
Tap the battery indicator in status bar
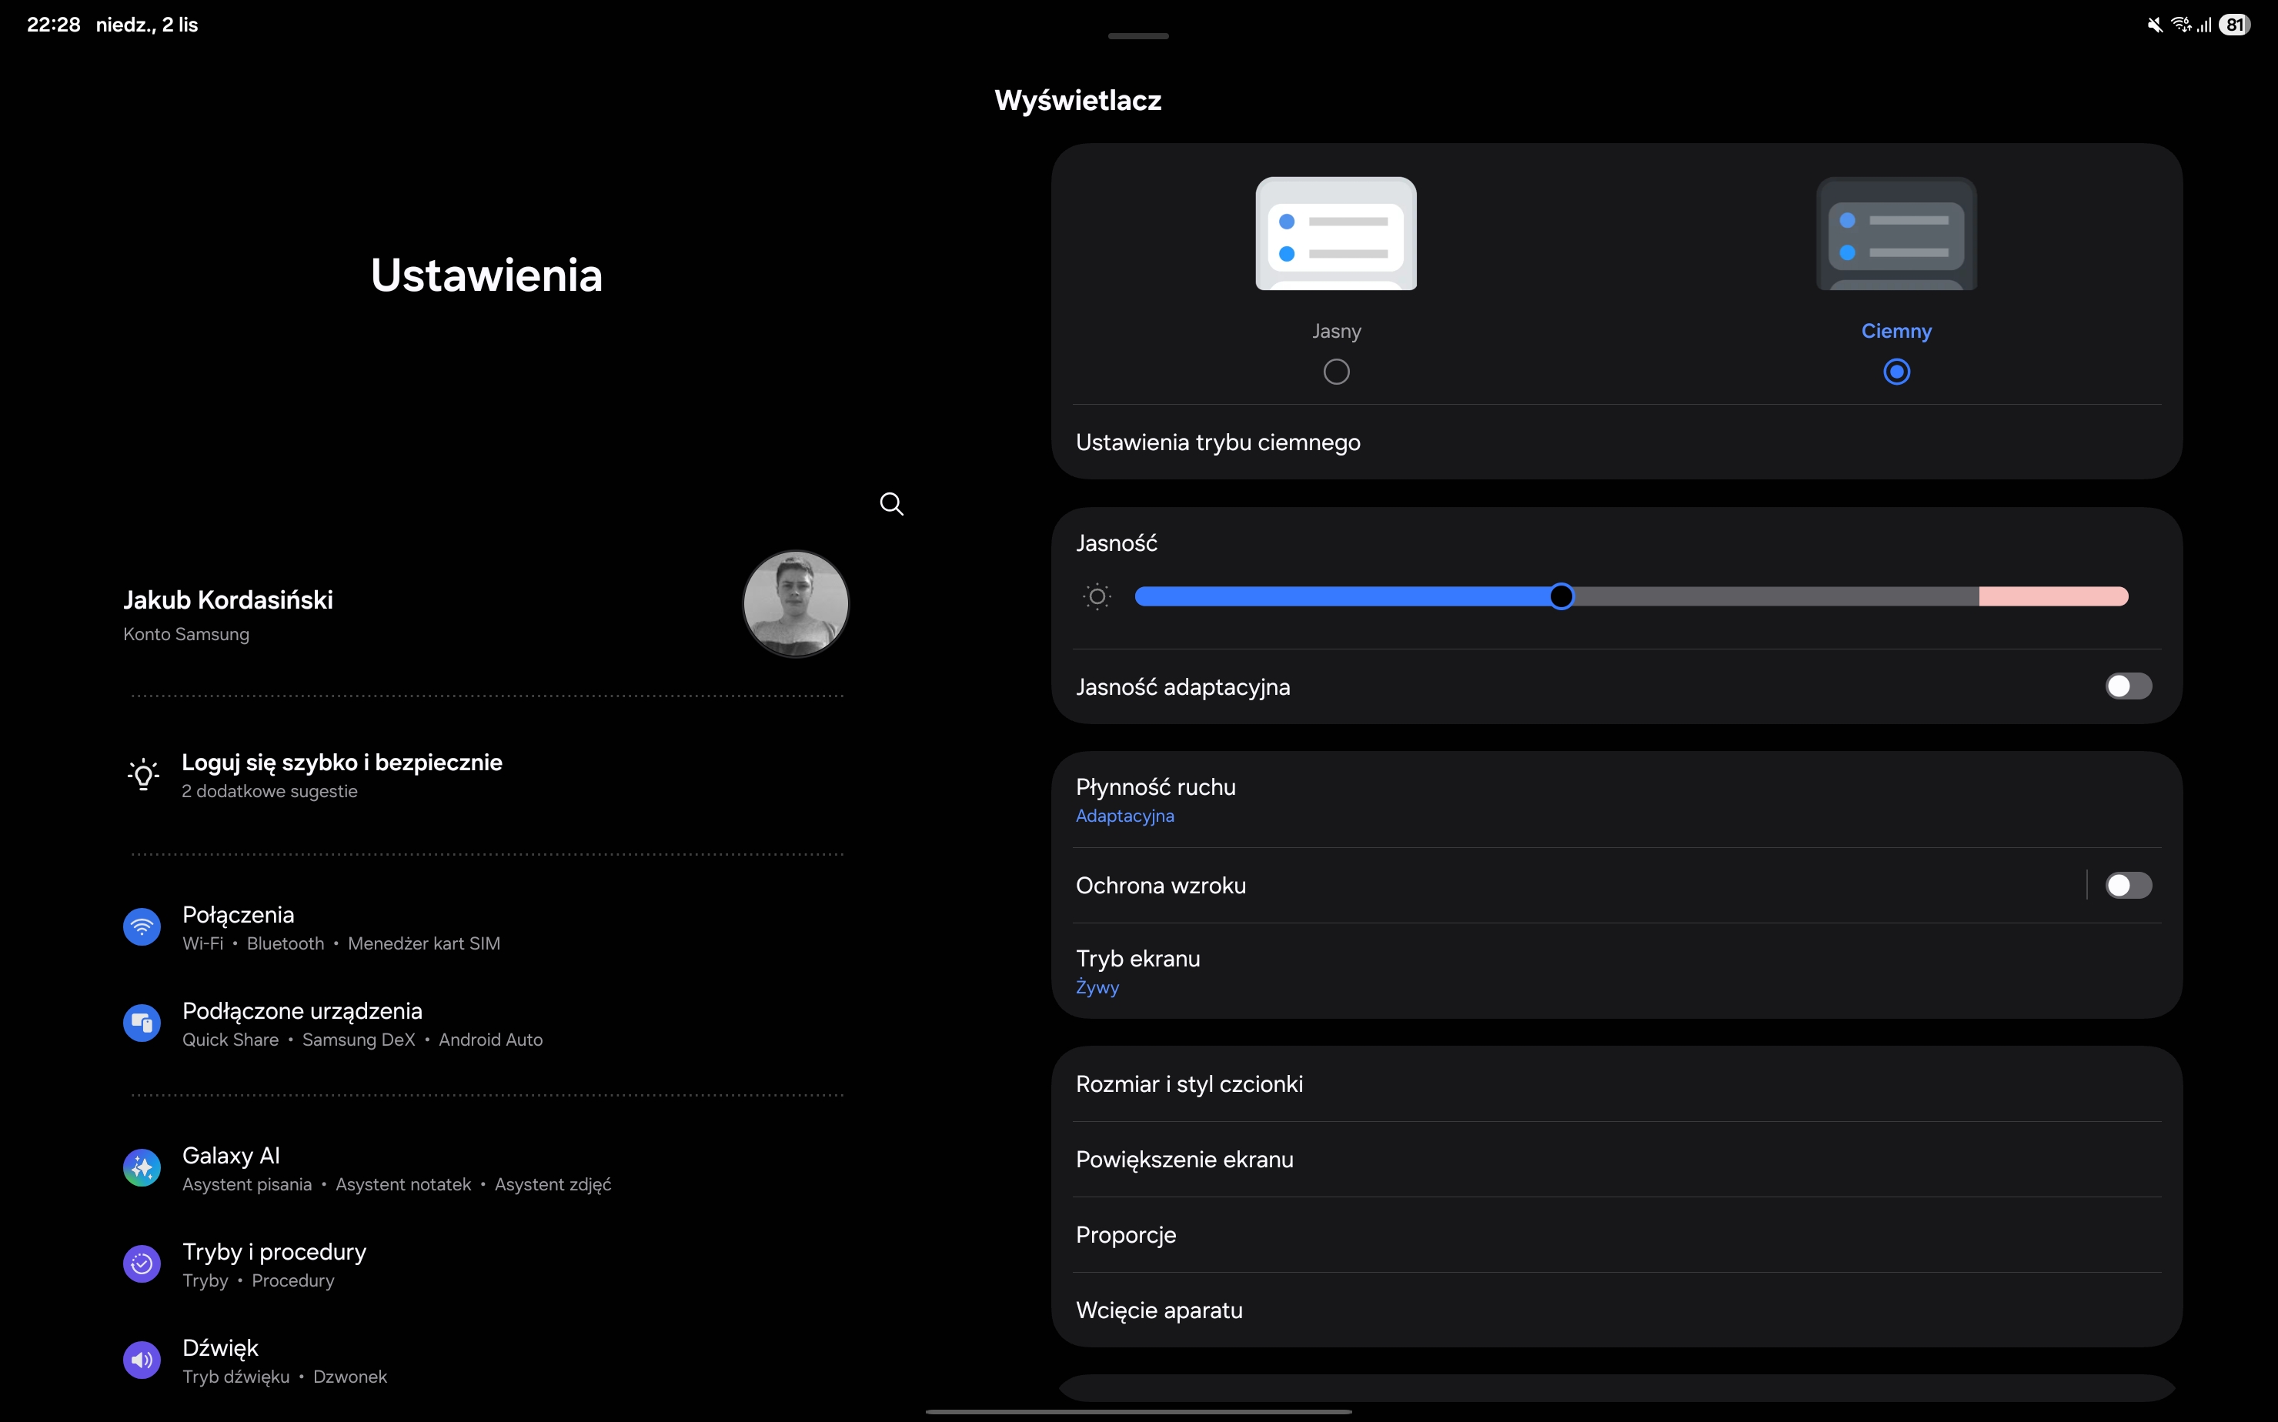click(2235, 25)
